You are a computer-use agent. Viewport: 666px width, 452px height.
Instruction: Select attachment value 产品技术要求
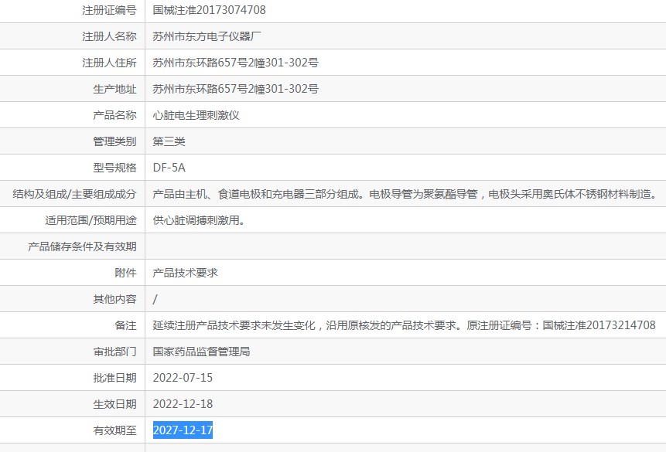coord(185,273)
